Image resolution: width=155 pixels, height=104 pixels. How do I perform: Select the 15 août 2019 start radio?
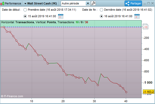tap(25, 16)
